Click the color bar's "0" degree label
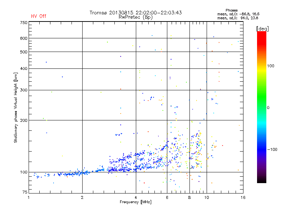286x215 pixels. pos(268,108)
